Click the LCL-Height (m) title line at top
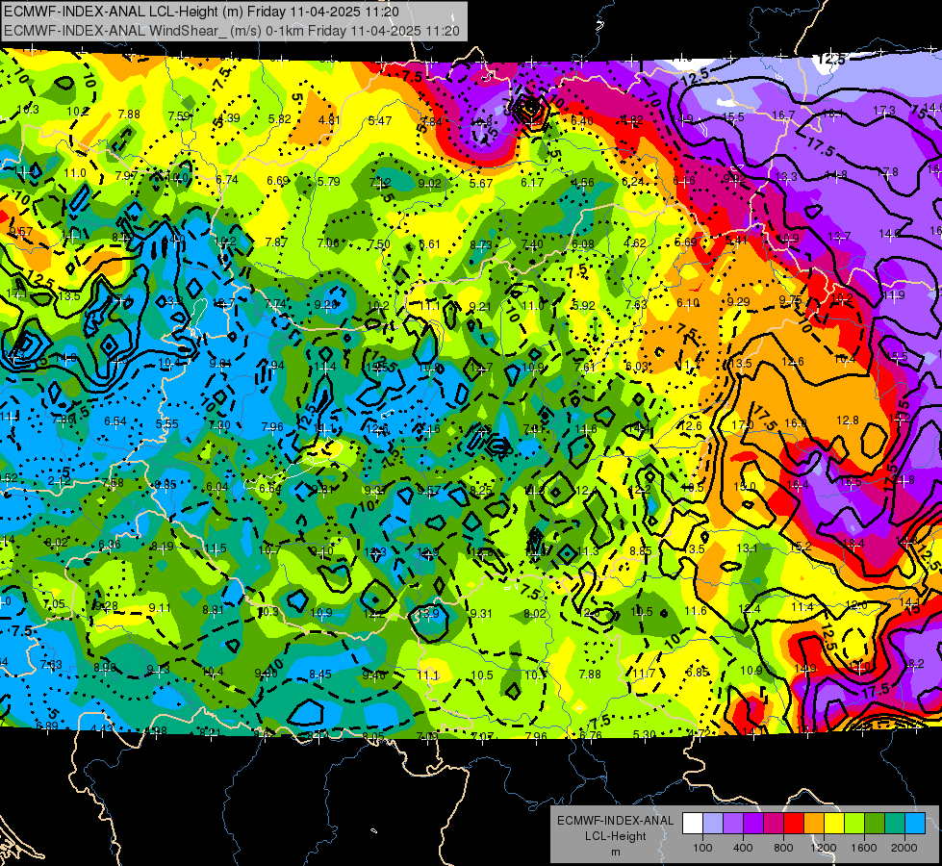Screen dimensions: 942x866 click(201, 12)
